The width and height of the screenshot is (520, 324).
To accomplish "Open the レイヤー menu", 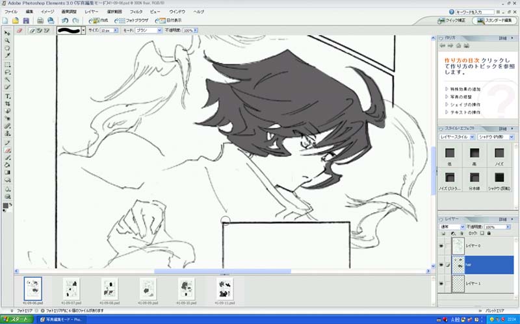I will (x=92, y=12).
